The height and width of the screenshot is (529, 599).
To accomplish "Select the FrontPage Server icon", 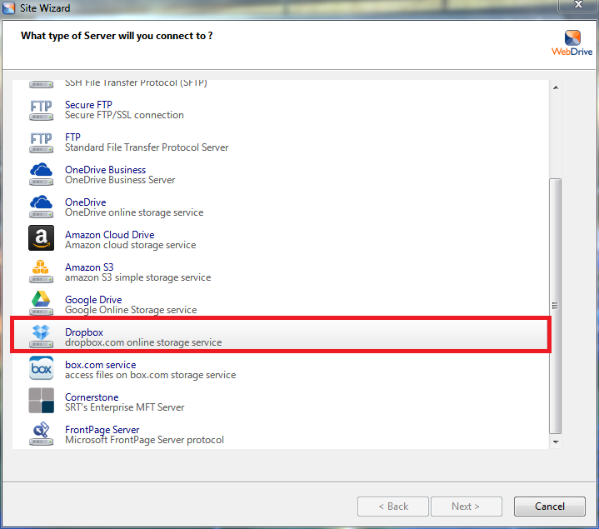I will (x=41, y=434).
